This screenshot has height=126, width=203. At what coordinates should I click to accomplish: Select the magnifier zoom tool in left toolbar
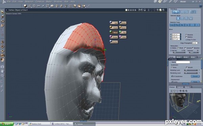tap(2, 76)
